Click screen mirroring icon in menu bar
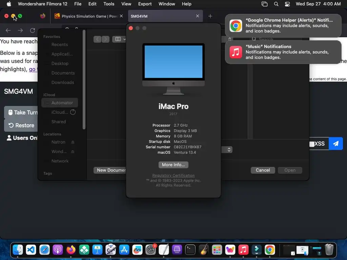The width and height of the screenshot is (347, 260). click(x=264, y=4)
